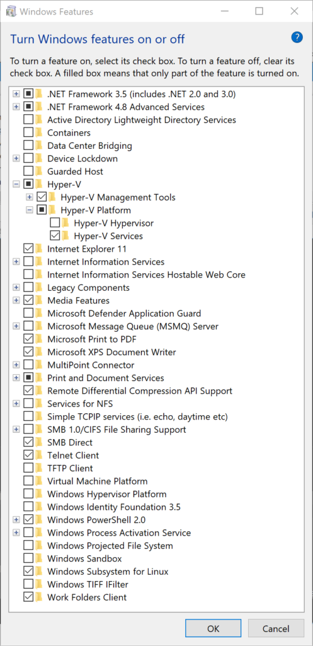Select the Microsoft Print to PDF item
This screenshot has width=313, height=646.
click(x=92, y=339)
